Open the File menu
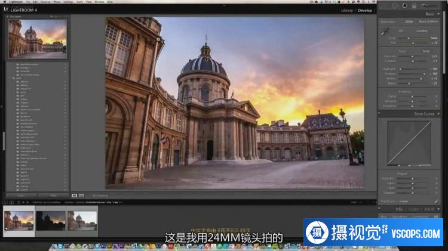The width and height of the screenshot is (448, 251). point(27,2)
